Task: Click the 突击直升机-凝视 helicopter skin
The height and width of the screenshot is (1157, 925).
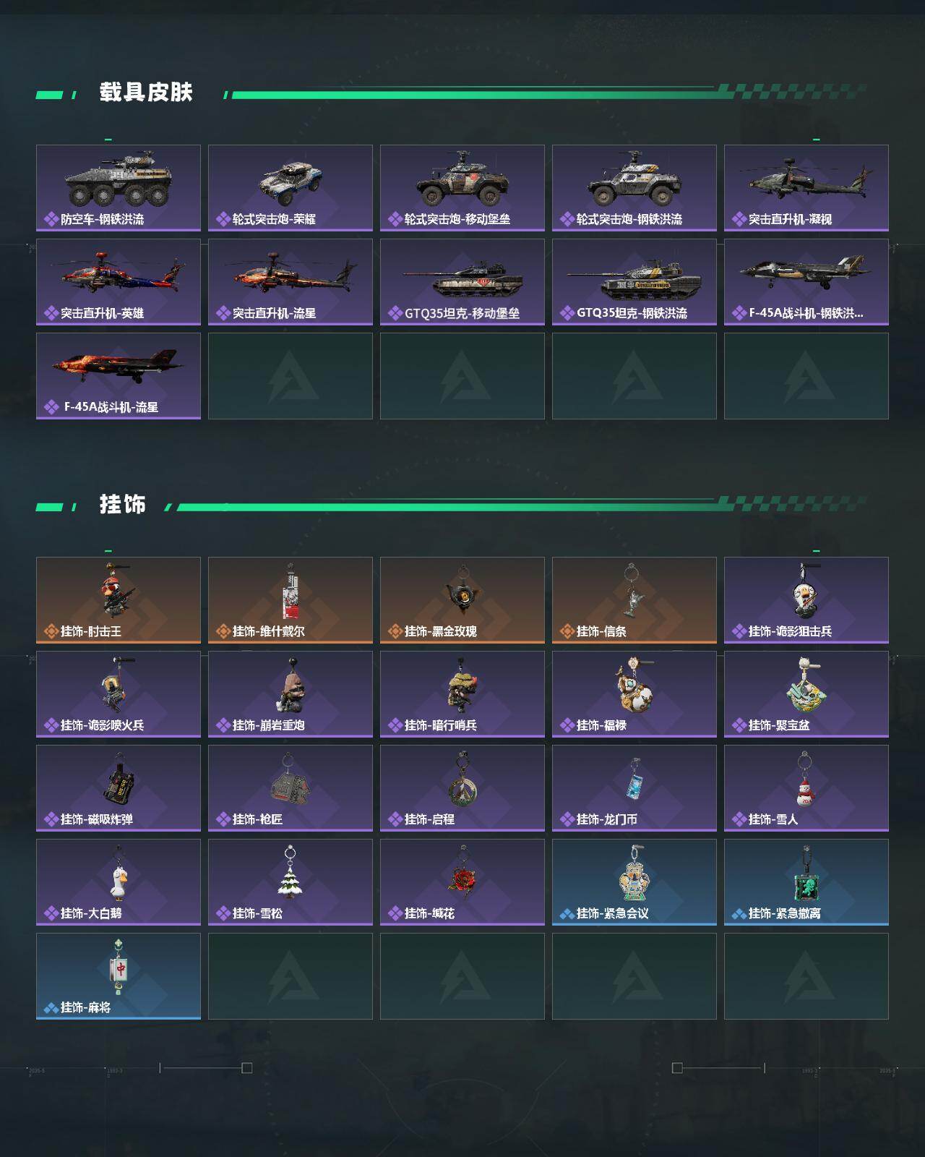Action: click(x=806, y=188)
